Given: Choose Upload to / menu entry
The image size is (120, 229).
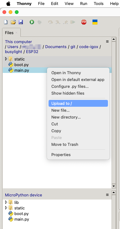Looking at the screenshot, I should (x=78, y=103).
